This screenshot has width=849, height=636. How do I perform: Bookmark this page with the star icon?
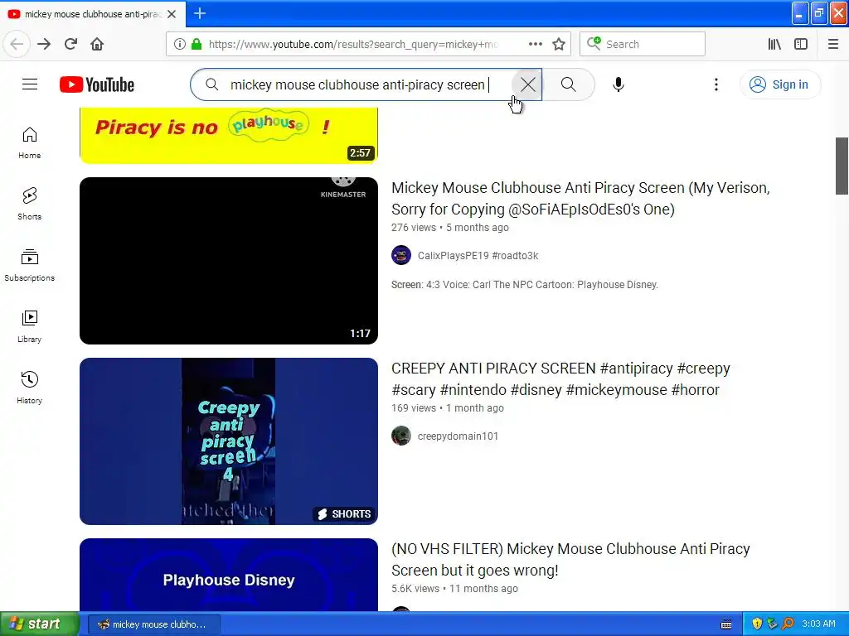(x=559, y=44)
